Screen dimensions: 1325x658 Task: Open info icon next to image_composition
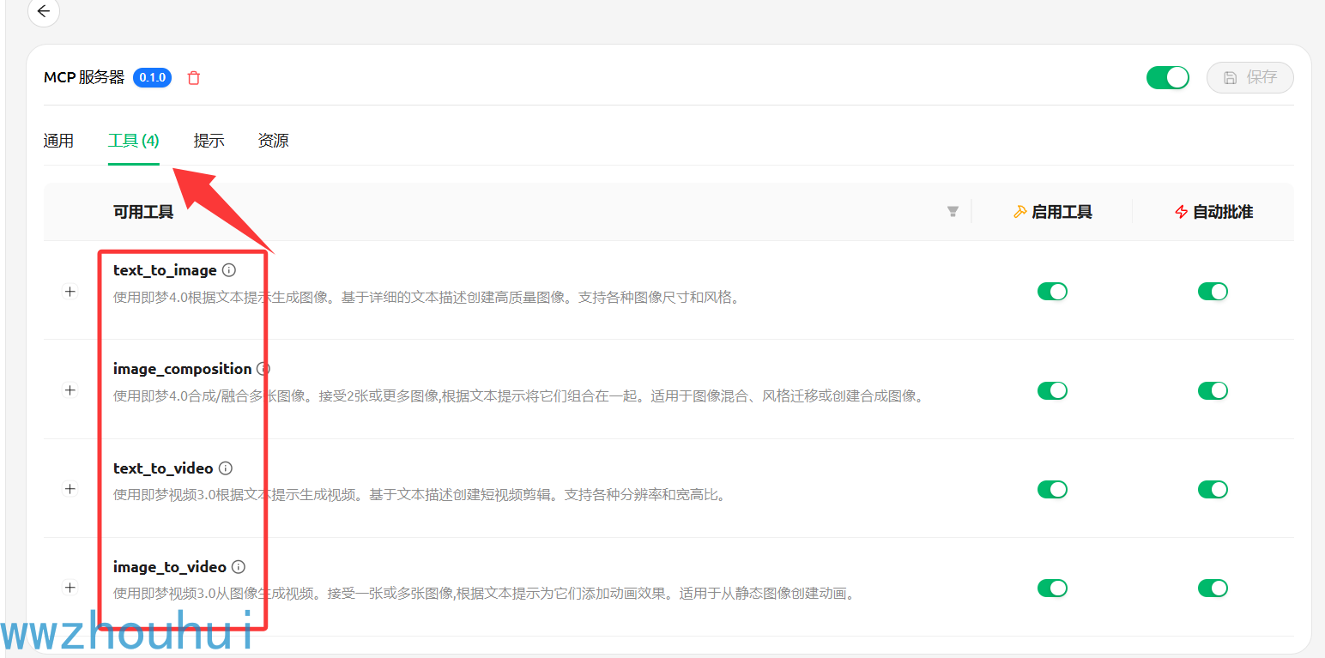point(263,369)
